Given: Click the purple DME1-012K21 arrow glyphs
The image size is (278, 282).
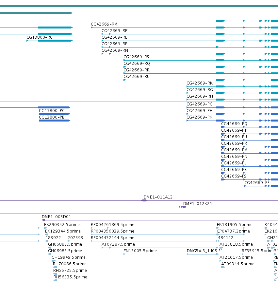Looking at the screenshot, I should tap(183, 207).
